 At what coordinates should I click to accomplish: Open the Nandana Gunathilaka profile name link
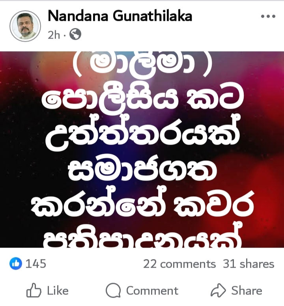(120, 16)
